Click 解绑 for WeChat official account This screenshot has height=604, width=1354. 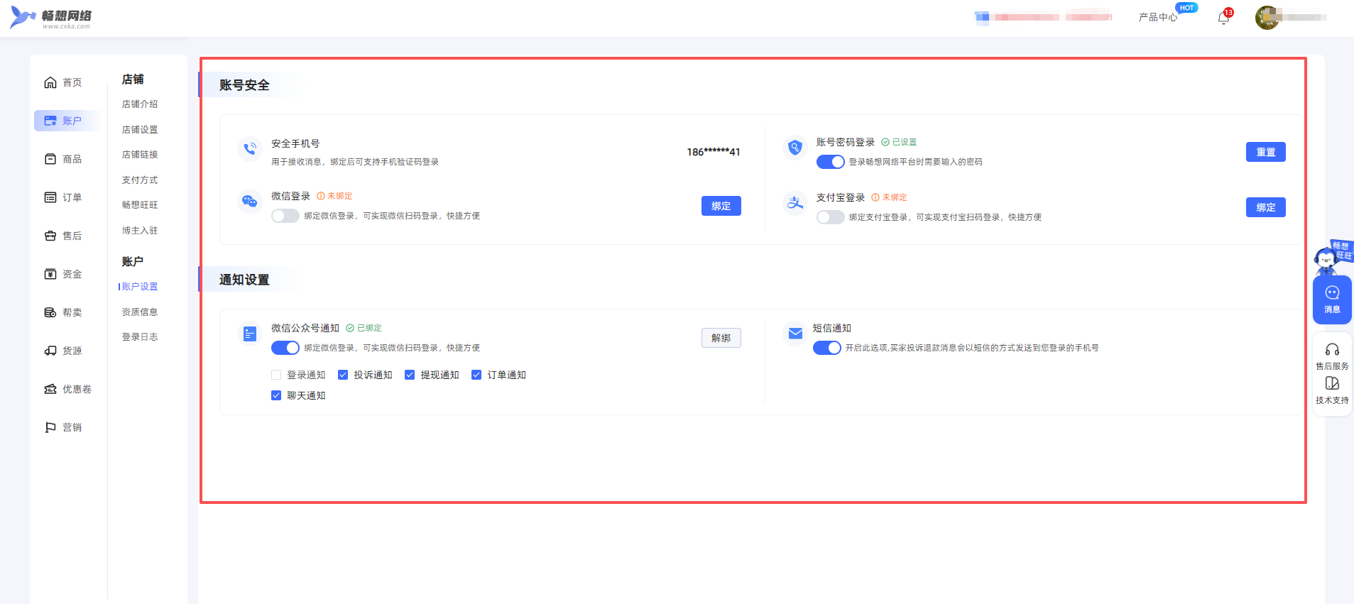coord(721,338)
